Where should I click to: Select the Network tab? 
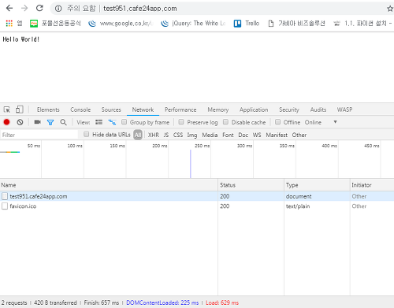[143, 109]
